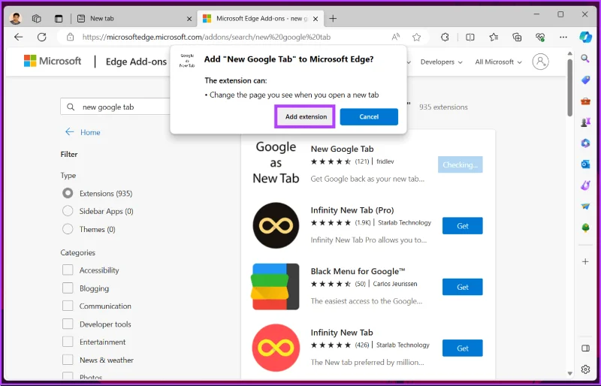Screen dimensions: 601x386
Task: Close the Microsoft Edge Add-ons tab
Action: tap(315, 19)
